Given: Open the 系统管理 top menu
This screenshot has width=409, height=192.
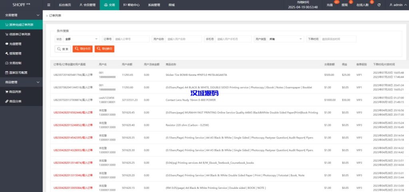Looking at the screenshot, I should pos(154,5).
